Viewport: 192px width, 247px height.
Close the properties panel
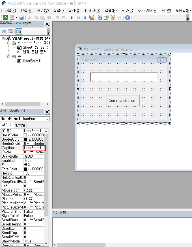[47, 112]
